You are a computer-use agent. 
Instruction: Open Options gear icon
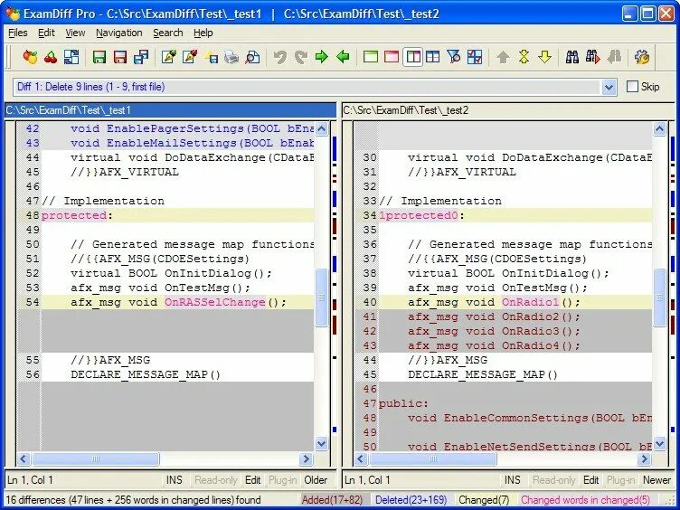[x=642, y=57]
